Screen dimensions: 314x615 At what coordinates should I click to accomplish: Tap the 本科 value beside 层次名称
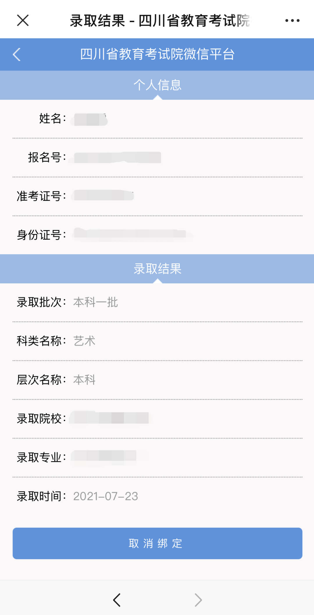click(x=84, y=380)
